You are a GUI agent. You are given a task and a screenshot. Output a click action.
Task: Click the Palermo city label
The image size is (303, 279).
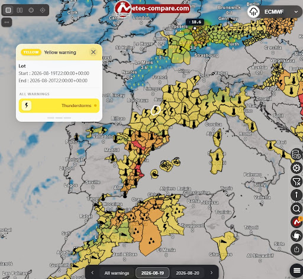[x=253, y=174]
